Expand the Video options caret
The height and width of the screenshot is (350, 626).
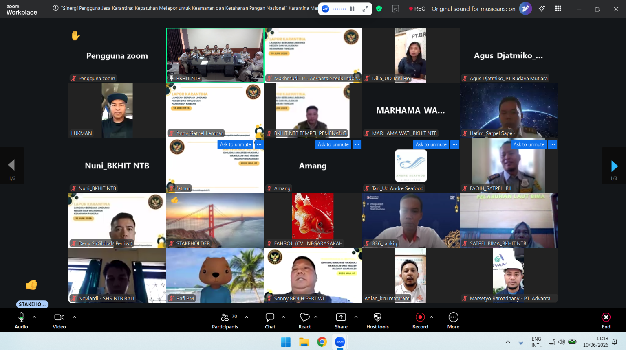[x=74, y=317]
